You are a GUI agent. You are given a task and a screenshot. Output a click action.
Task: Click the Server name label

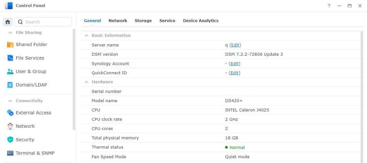105,45
